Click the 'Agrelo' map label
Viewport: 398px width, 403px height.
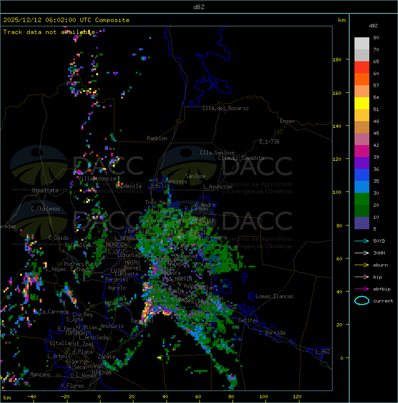117,288
